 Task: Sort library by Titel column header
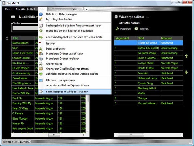click(x=23, y=38)
